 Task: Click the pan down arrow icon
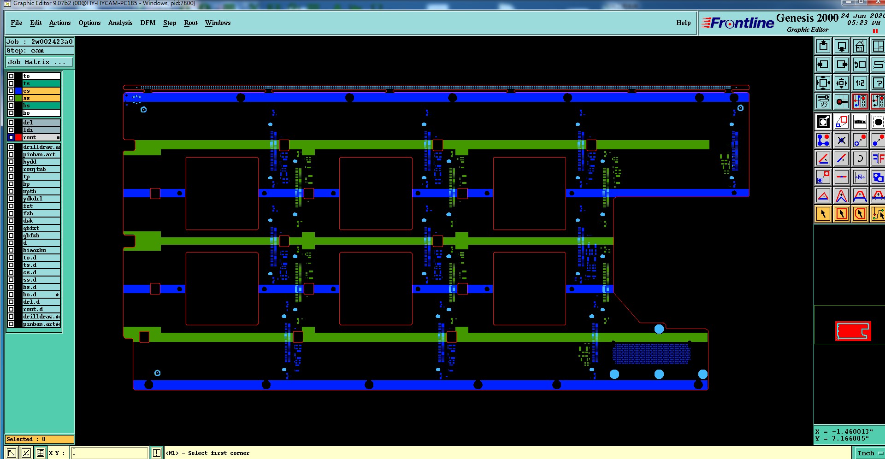point(842,46)
